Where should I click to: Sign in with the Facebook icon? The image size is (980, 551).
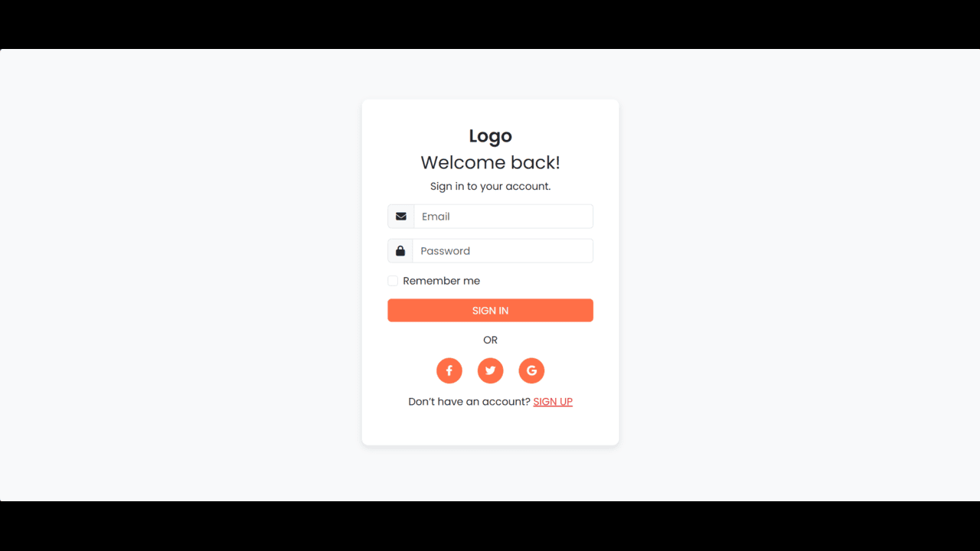click(449, 370)
